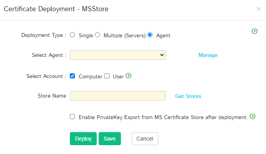Click the Save button
Viewport: 266px width, 154px height.
click(110, 139)
